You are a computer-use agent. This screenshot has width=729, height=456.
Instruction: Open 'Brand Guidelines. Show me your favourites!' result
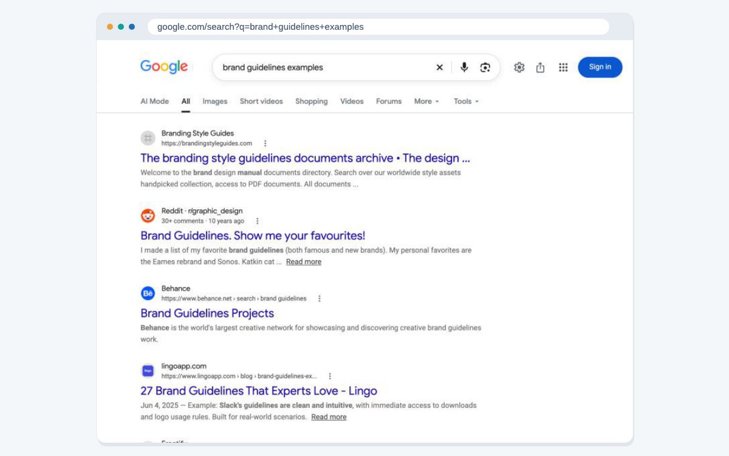(x=253, y=236)
